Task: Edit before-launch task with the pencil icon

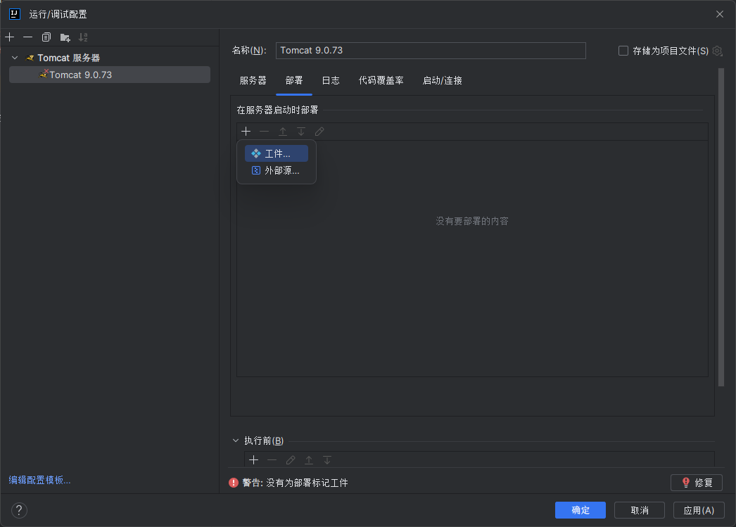Action: [291, 460]
